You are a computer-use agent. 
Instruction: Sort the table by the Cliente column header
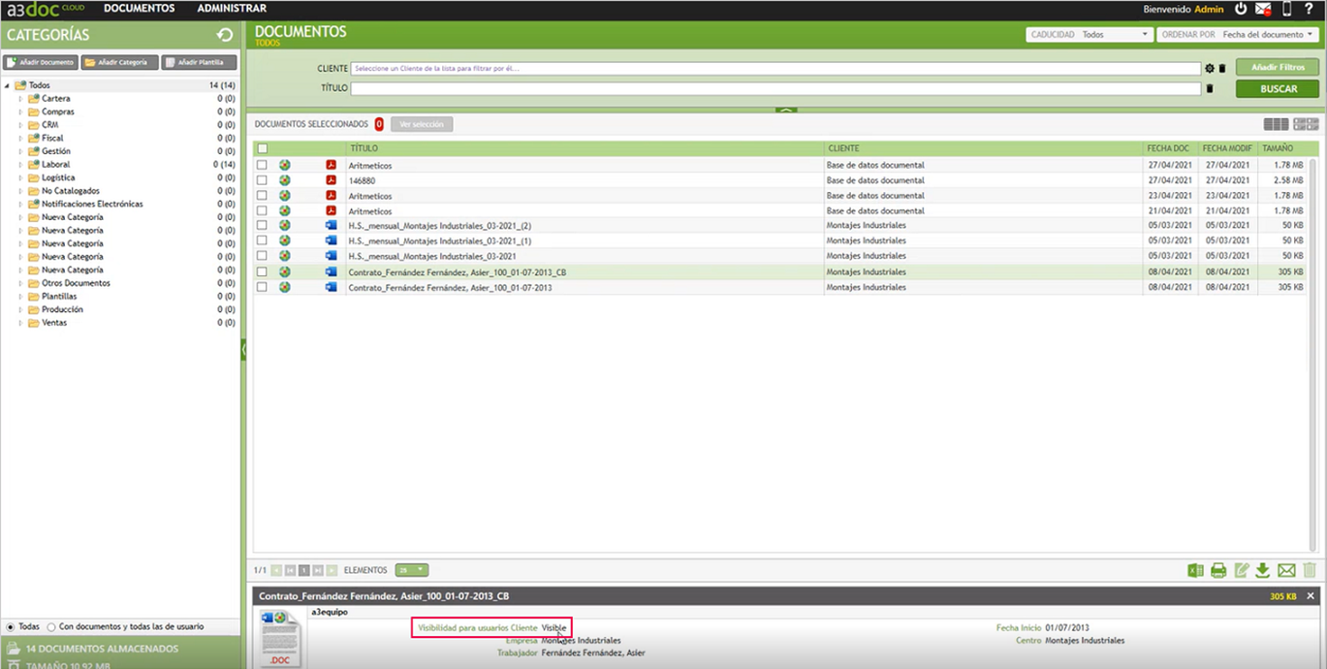point(843,148)
